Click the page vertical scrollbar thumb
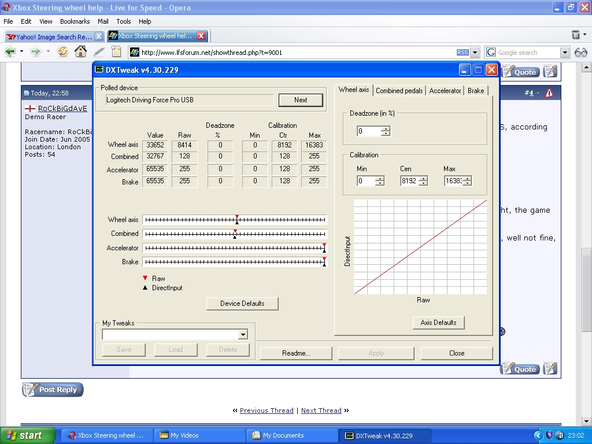 (586, 290)
